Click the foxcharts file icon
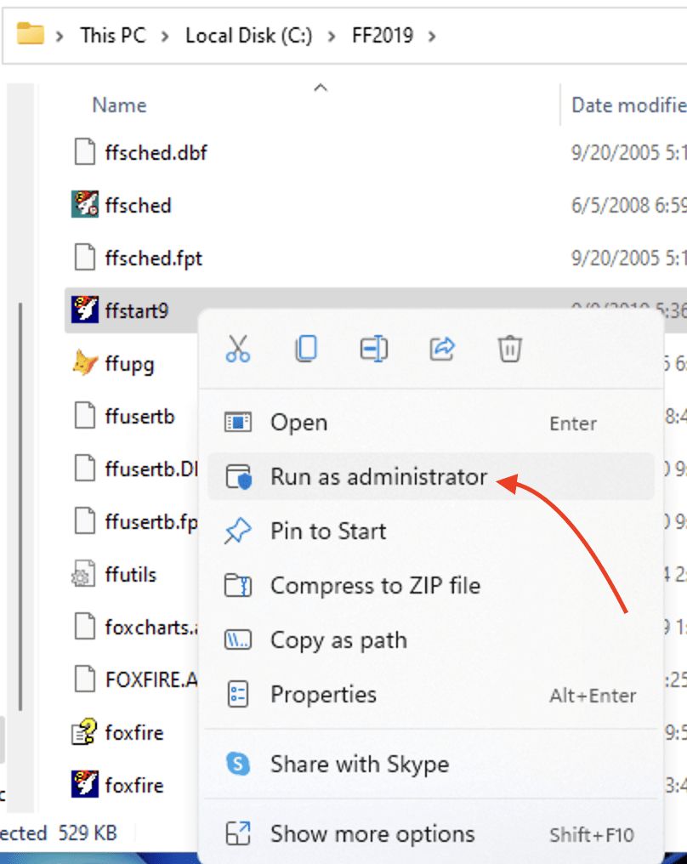 pos(84,626)
